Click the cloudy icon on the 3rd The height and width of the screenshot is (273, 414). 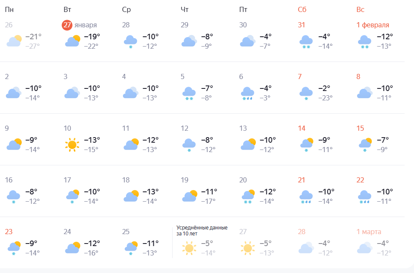72,93
